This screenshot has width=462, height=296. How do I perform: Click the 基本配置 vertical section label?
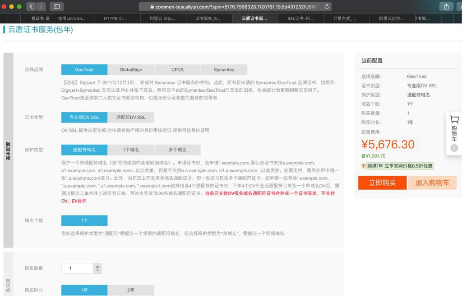click(x=8, y=151)
